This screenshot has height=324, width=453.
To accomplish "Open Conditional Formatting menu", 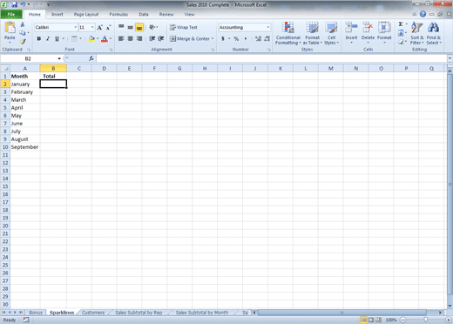I will tap(288, 33).
